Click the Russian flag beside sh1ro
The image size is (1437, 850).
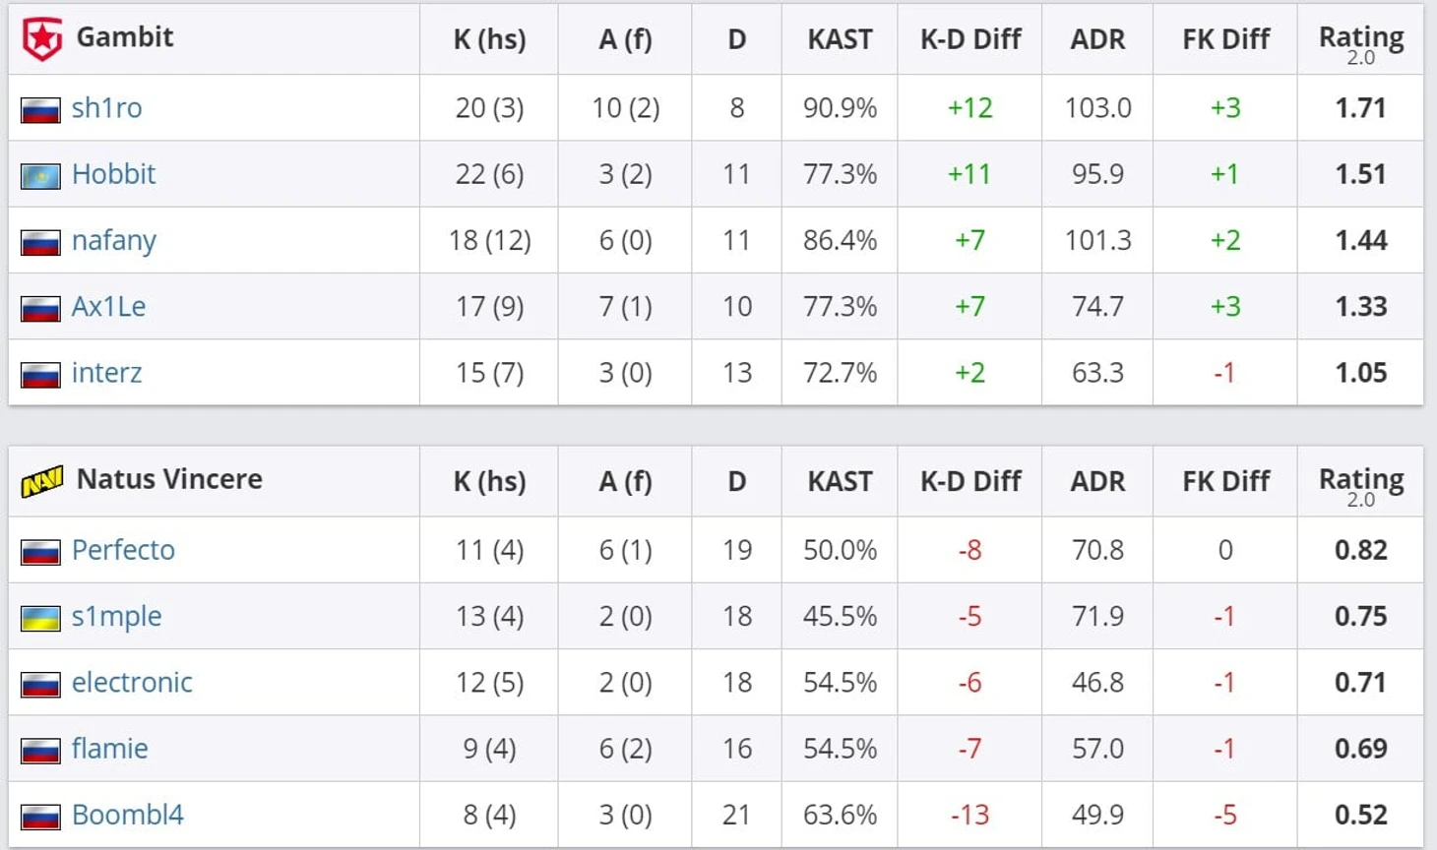(40, 110)
